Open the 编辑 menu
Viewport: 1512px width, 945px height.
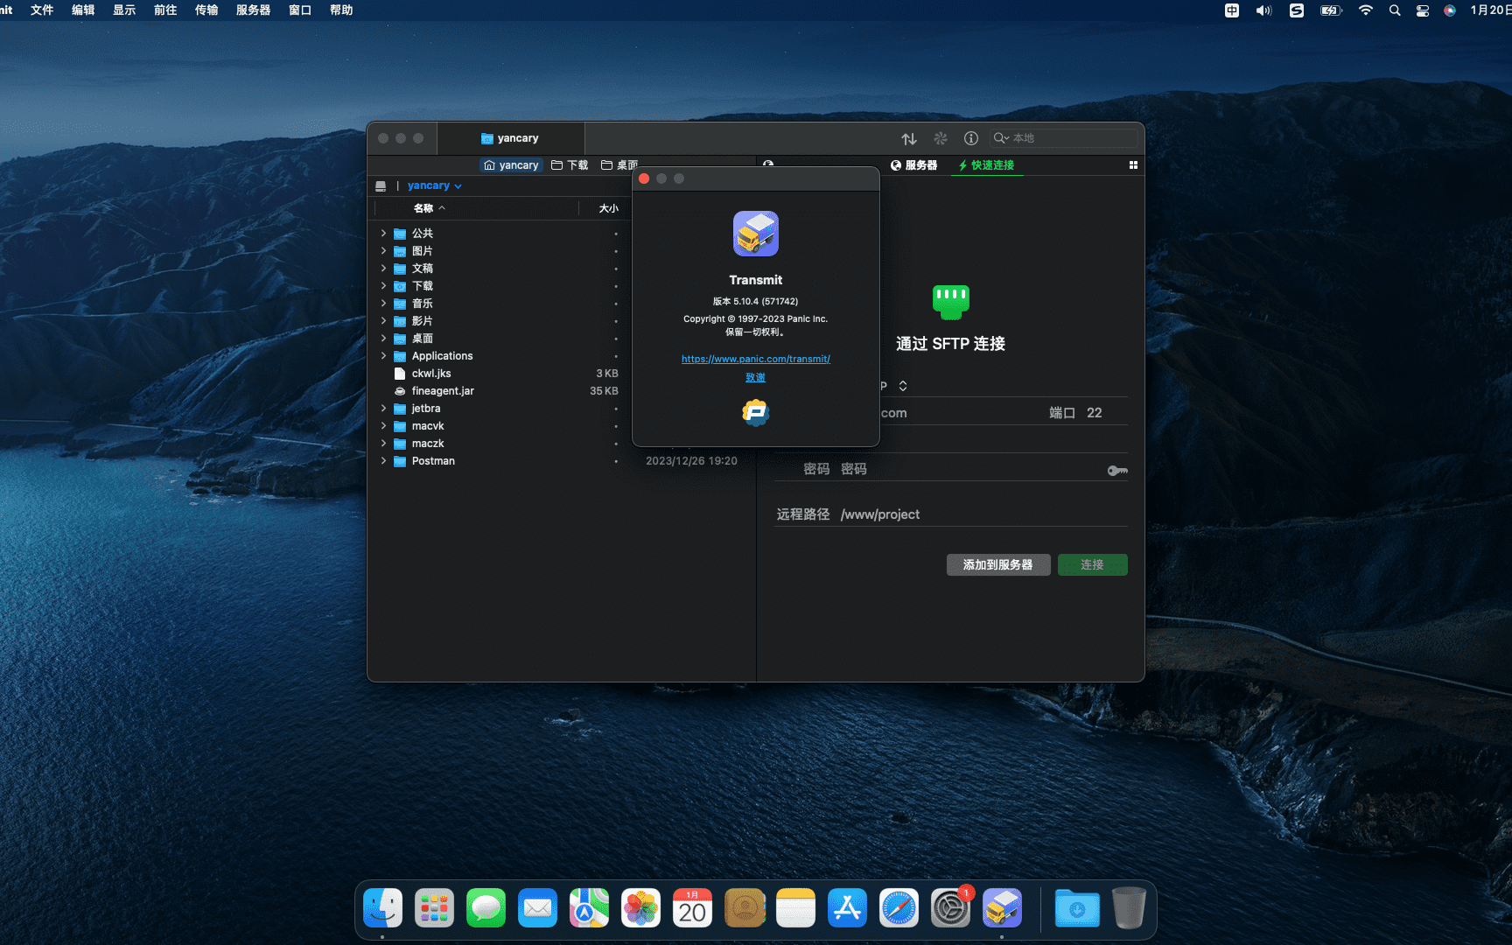(x=83, y=10)
